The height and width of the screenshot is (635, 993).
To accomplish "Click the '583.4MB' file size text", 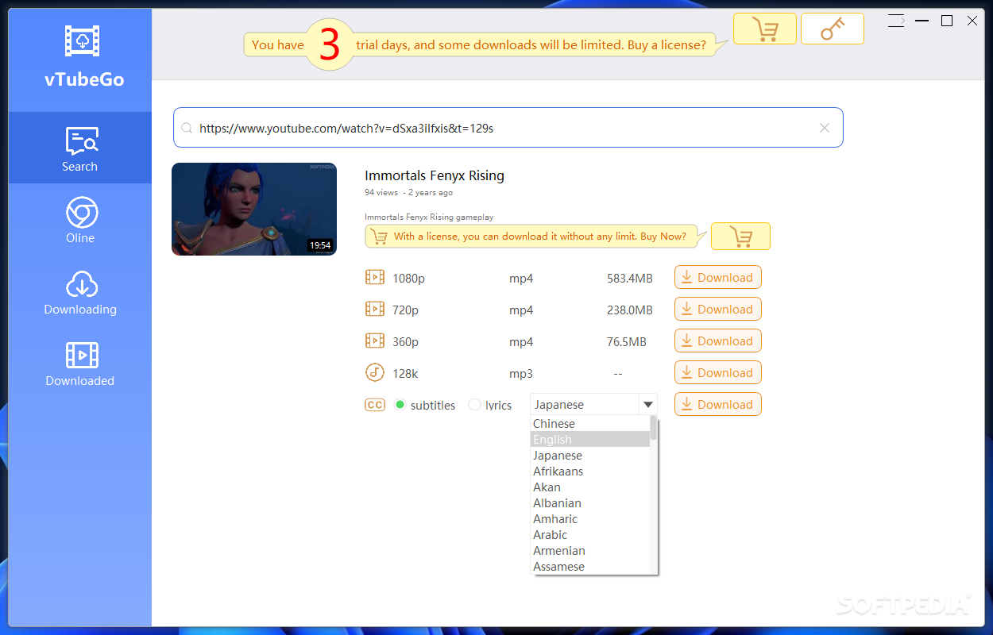I will [630, 279].
